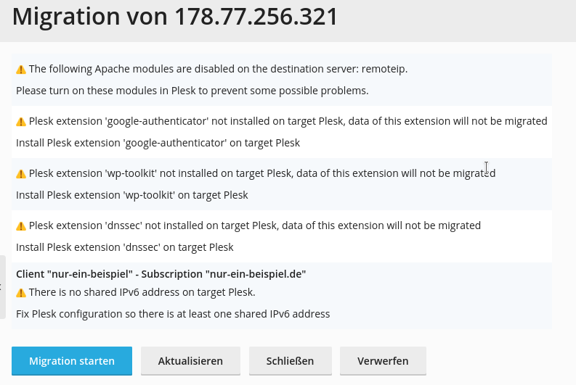Click the 'Please turn on these modules' text

pos(192,91)
